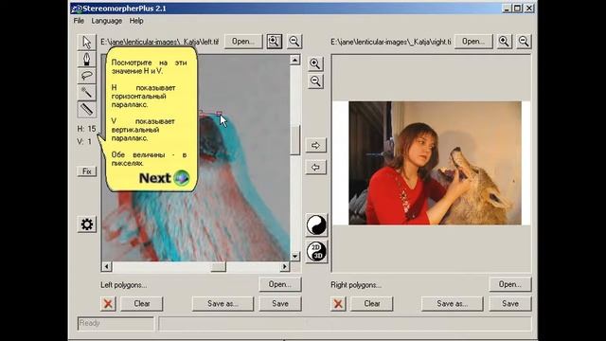Open settings via the gear icon
This screenshot has height=341, width=606.
click(x=86, y=224)
